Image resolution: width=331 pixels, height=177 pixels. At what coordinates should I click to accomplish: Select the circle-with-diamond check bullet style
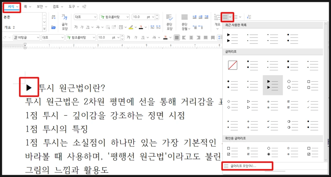pos(273,151)
